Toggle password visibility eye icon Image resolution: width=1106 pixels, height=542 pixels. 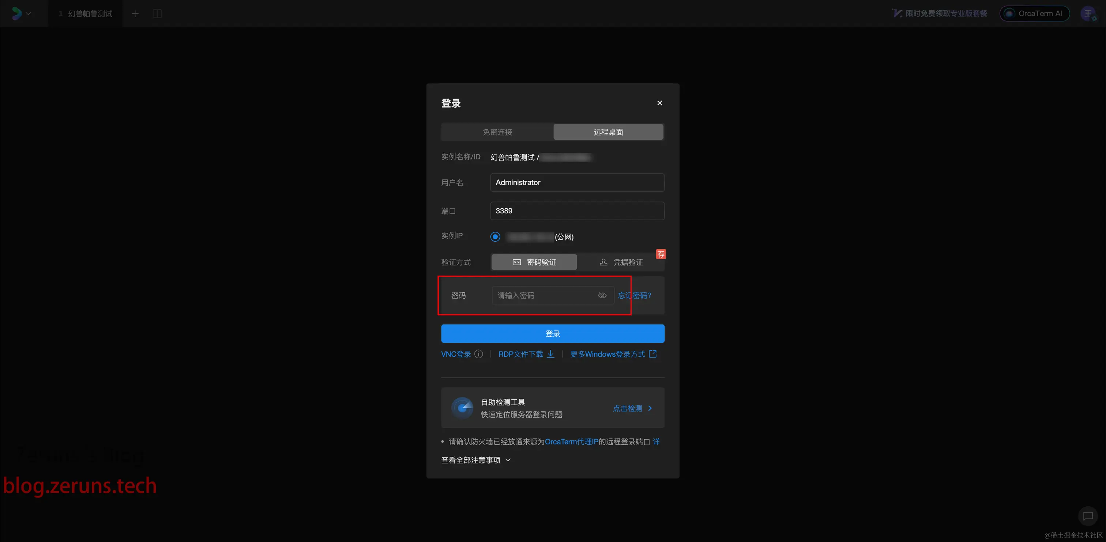click(x=602, y=295)
